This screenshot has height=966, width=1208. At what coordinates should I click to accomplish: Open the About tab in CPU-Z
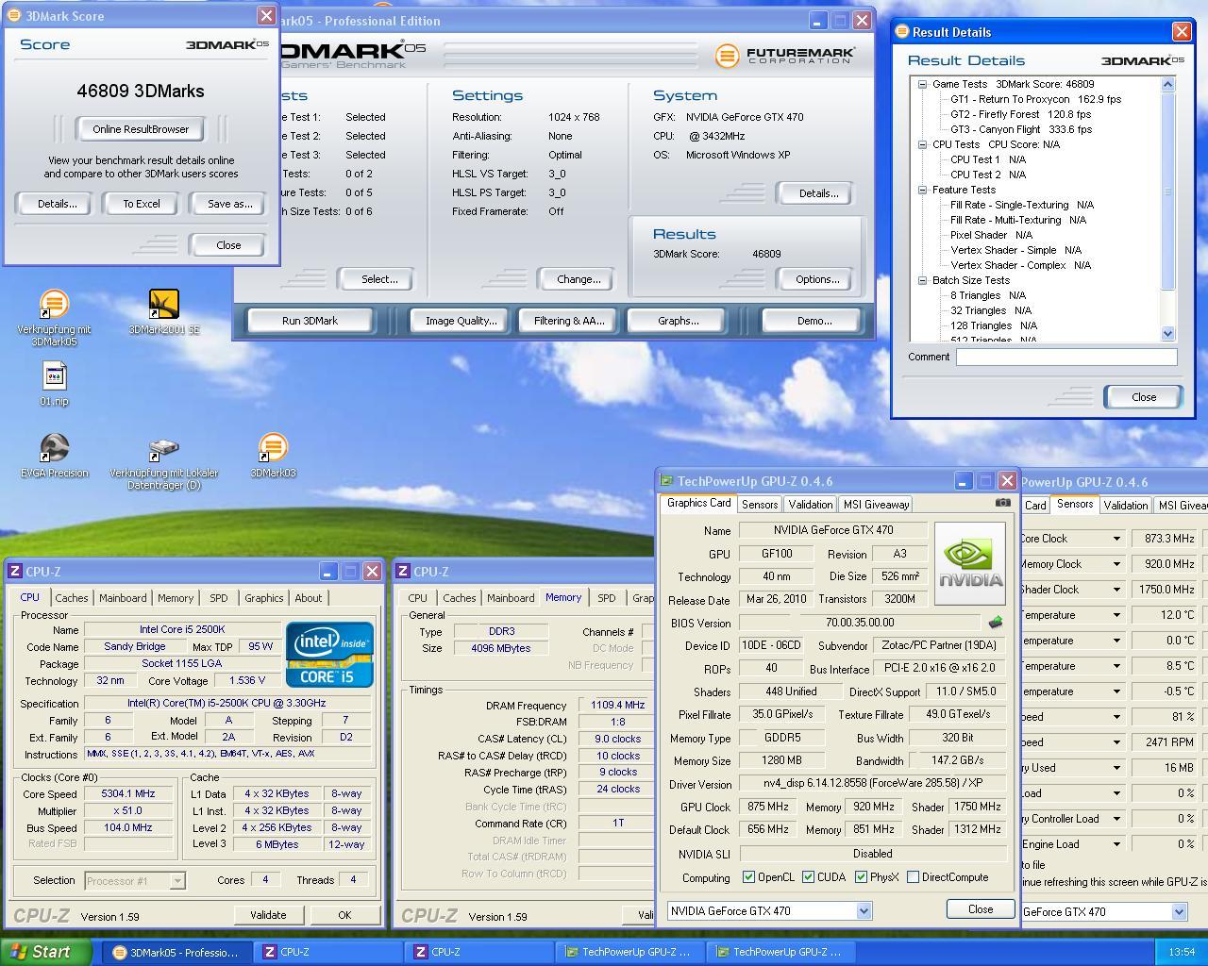pos(308,598)
